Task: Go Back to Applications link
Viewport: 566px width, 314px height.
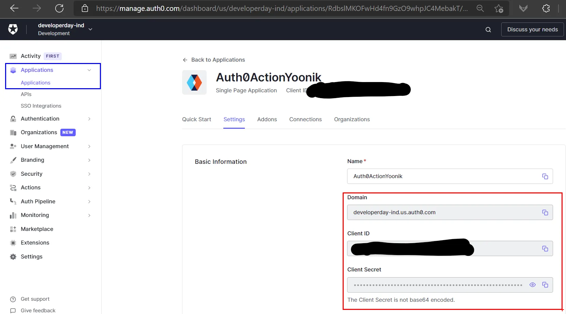Action: pos(214,60)
